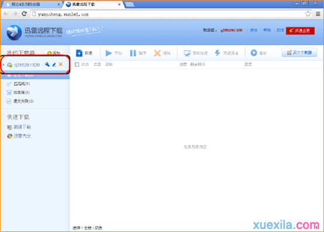Click the 快速下载 section heading
This screenshot has height=232, width=324.
(18, 117)
